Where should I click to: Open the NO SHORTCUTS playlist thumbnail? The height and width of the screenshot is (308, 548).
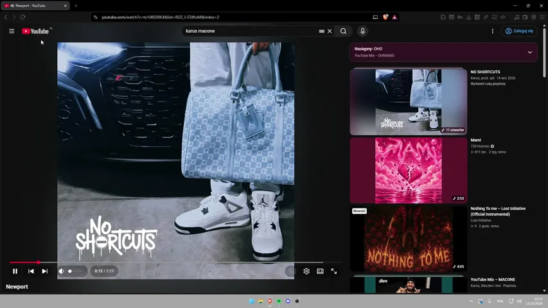(x=409, y=101)
